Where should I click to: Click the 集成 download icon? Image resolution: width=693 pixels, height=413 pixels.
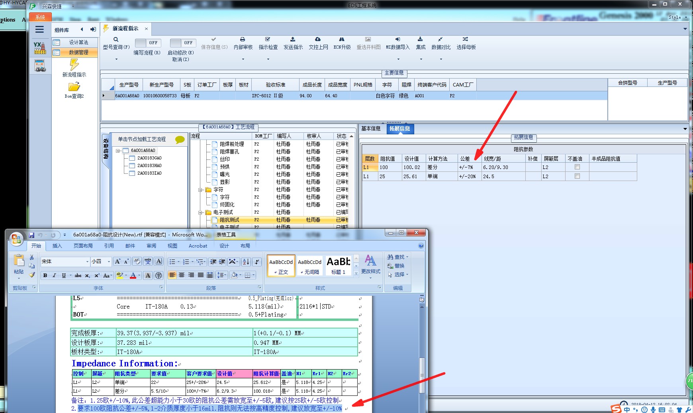tap(420, 39)
